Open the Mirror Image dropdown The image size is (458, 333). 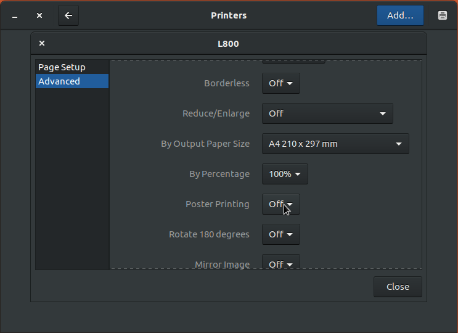coord(281,262)
